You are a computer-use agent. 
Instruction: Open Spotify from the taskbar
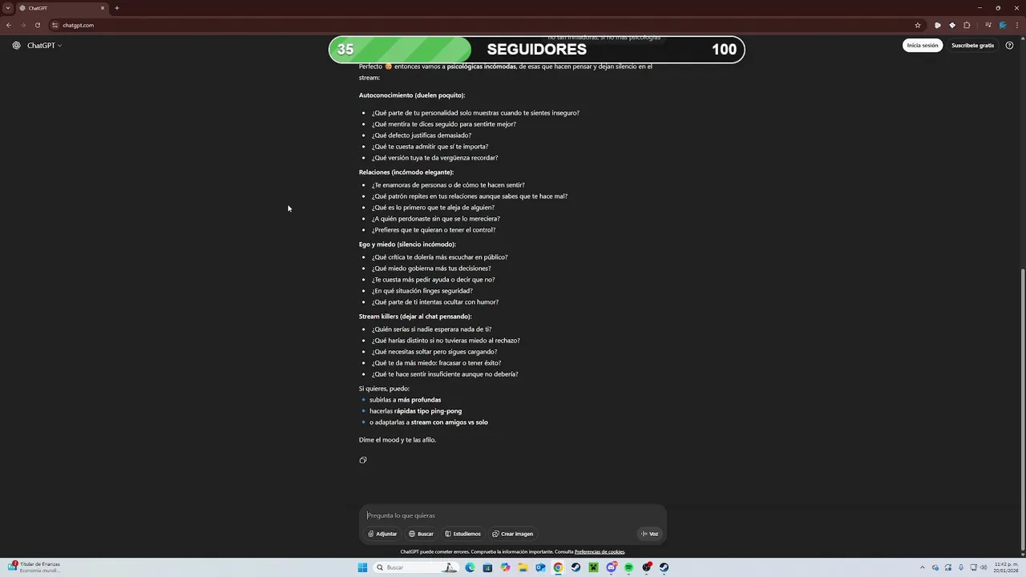pos(629,567)
